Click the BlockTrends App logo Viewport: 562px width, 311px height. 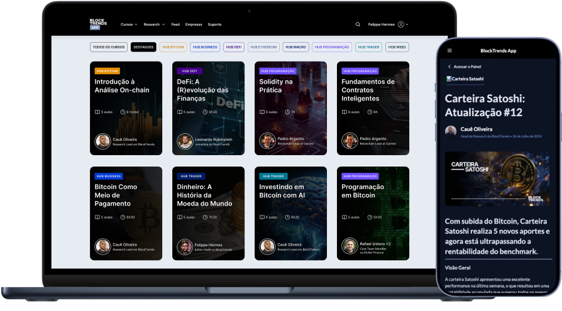[98, 24]
